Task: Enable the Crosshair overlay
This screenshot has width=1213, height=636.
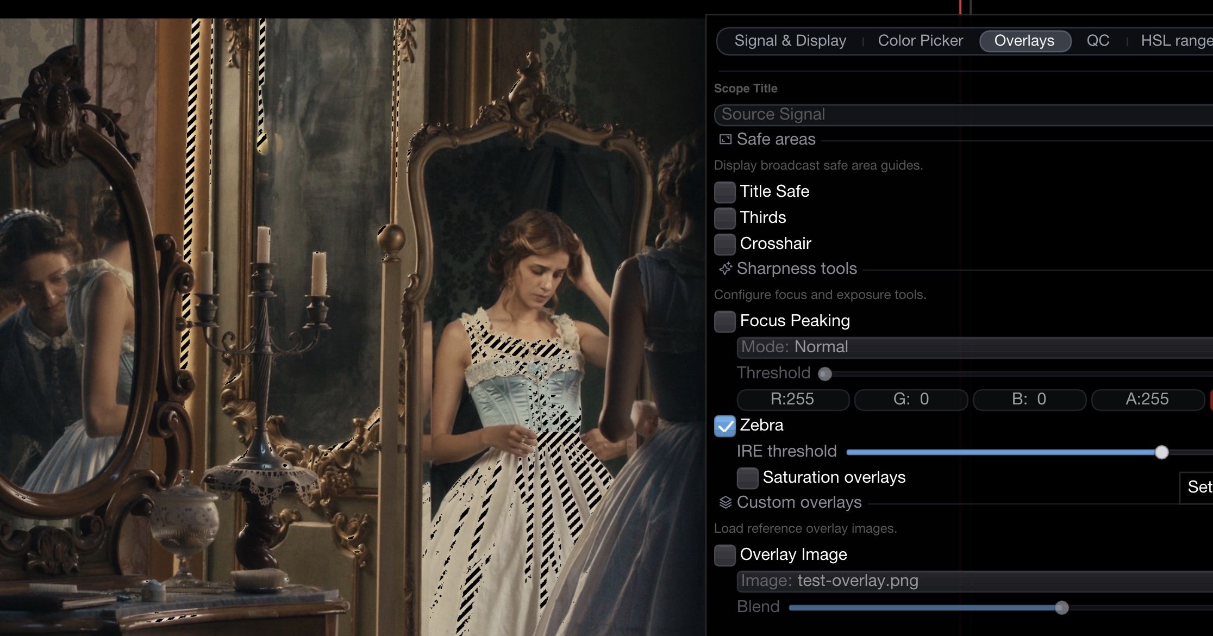Action: point(724,244)
